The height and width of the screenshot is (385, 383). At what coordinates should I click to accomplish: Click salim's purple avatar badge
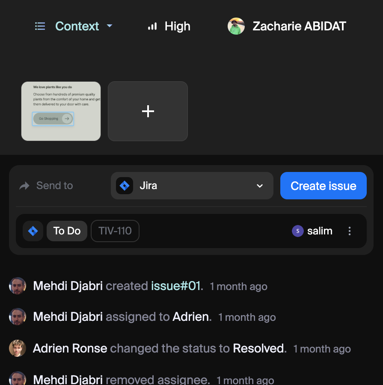[297, 231]
